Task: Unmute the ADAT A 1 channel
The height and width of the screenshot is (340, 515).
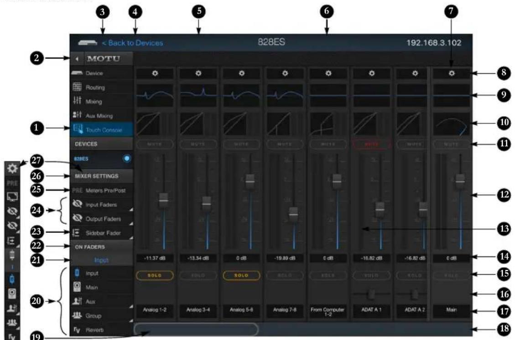Action: click(371, 144)
